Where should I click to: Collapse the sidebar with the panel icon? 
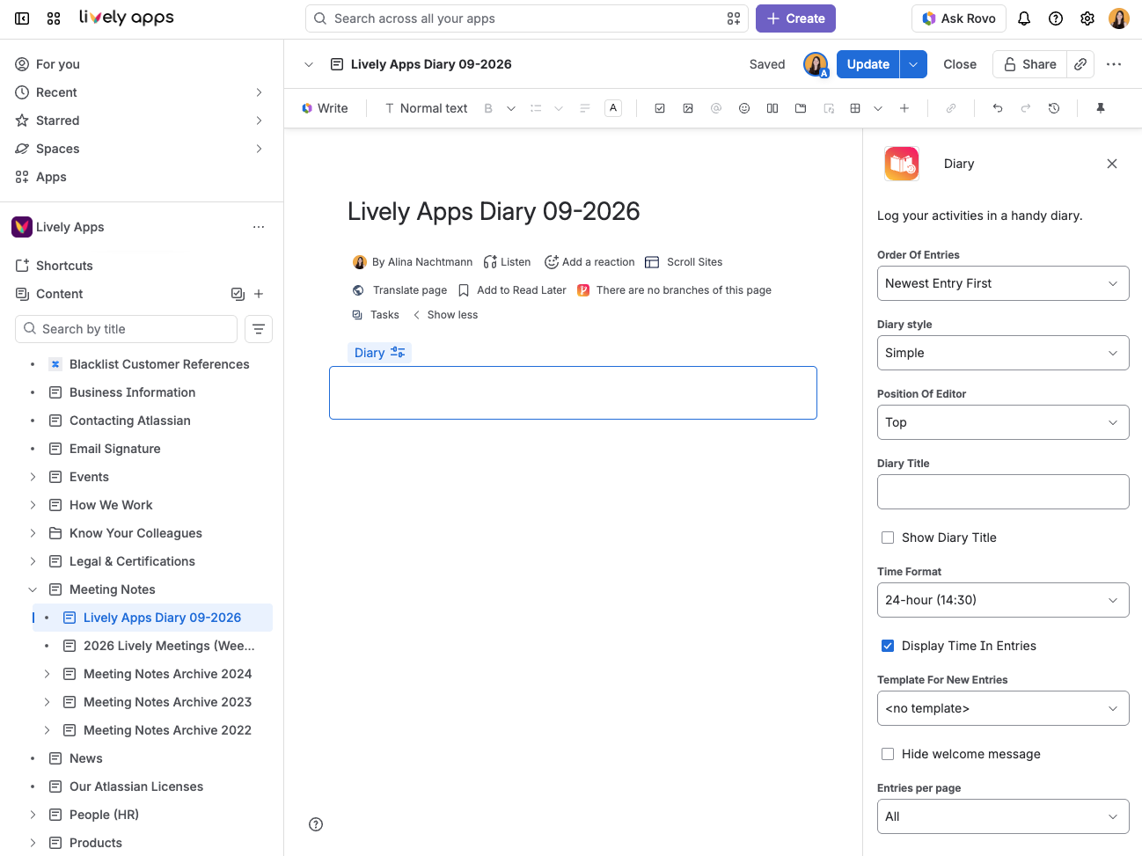(22, 18)
